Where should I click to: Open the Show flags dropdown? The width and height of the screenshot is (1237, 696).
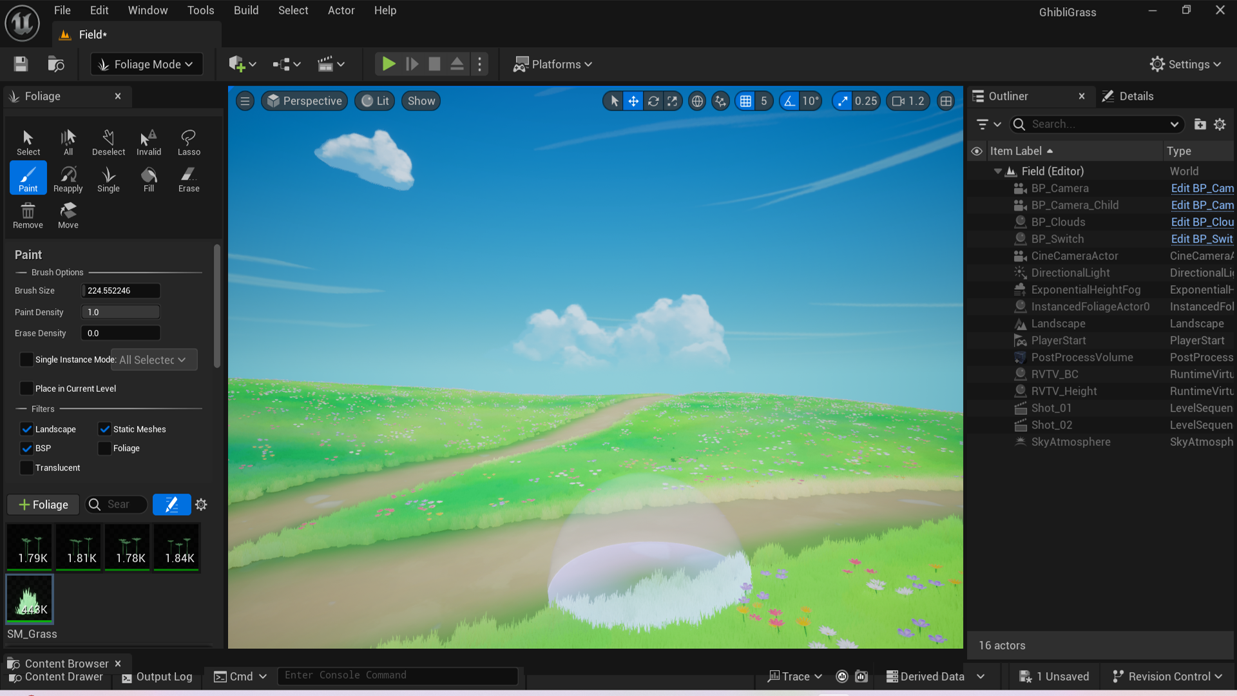coord(421,101)
